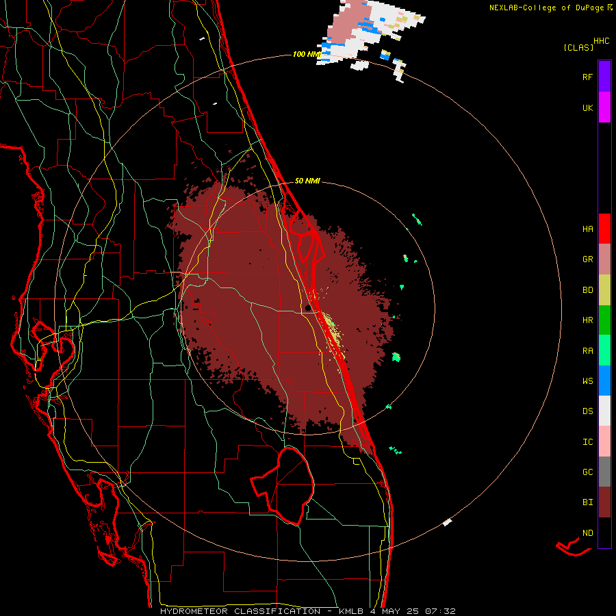This screenshot has width=616, height=616.
Task: Click the 07:32 timestamp
Action: pyautogui.click(x=441, y=611)
